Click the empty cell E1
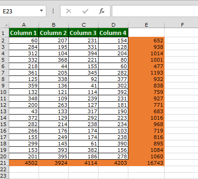The image size is (198, 179). (x=146, y=33)
